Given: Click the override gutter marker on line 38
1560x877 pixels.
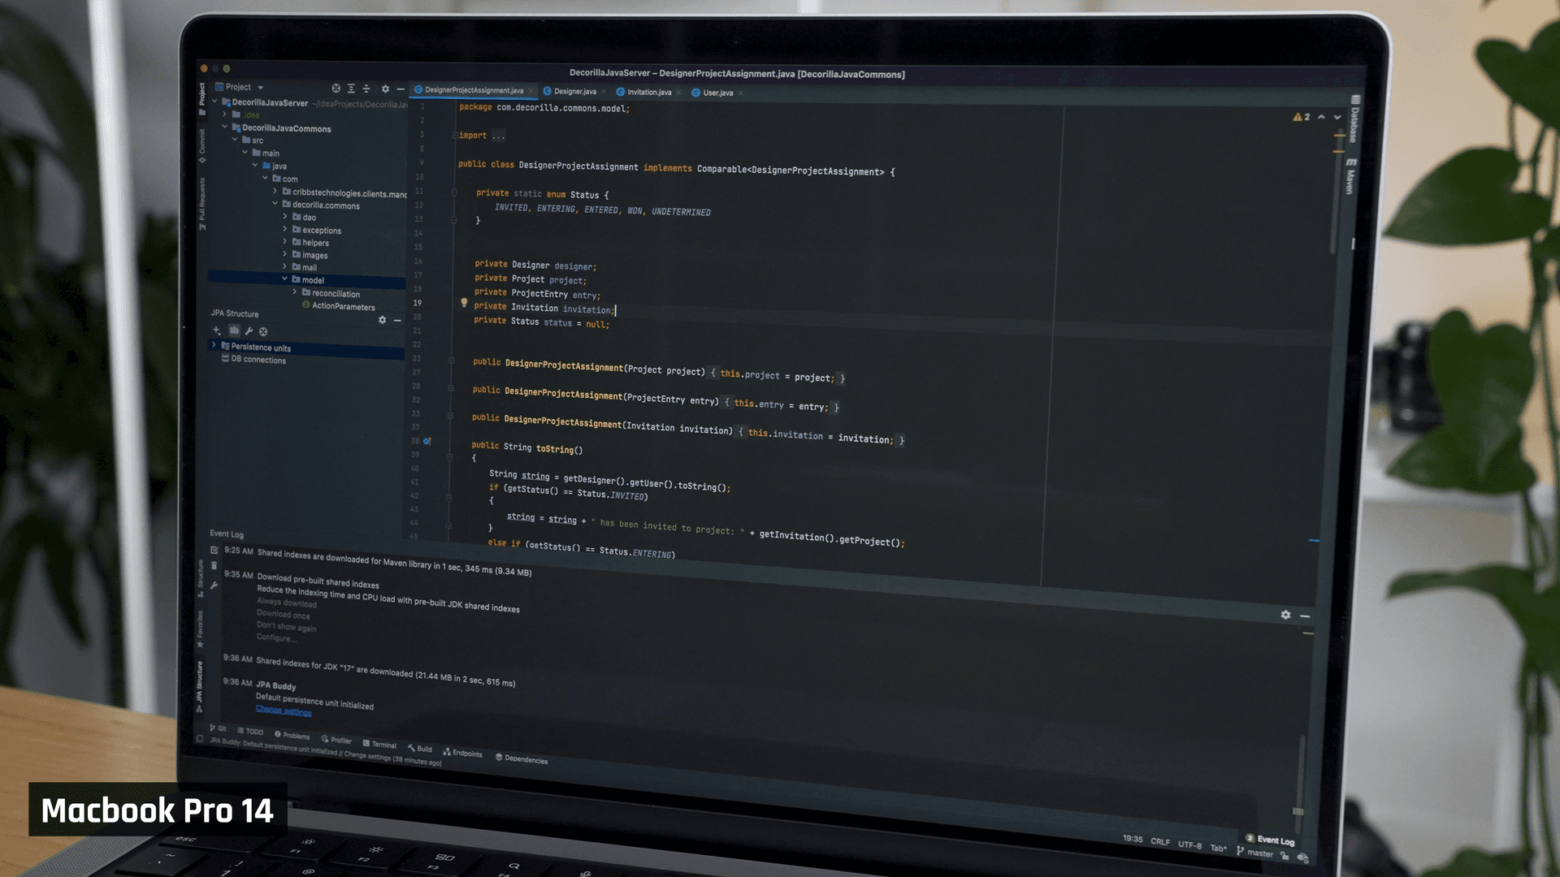Looking at the screenshot, I should pyautogui.click(x=427, y=441).
